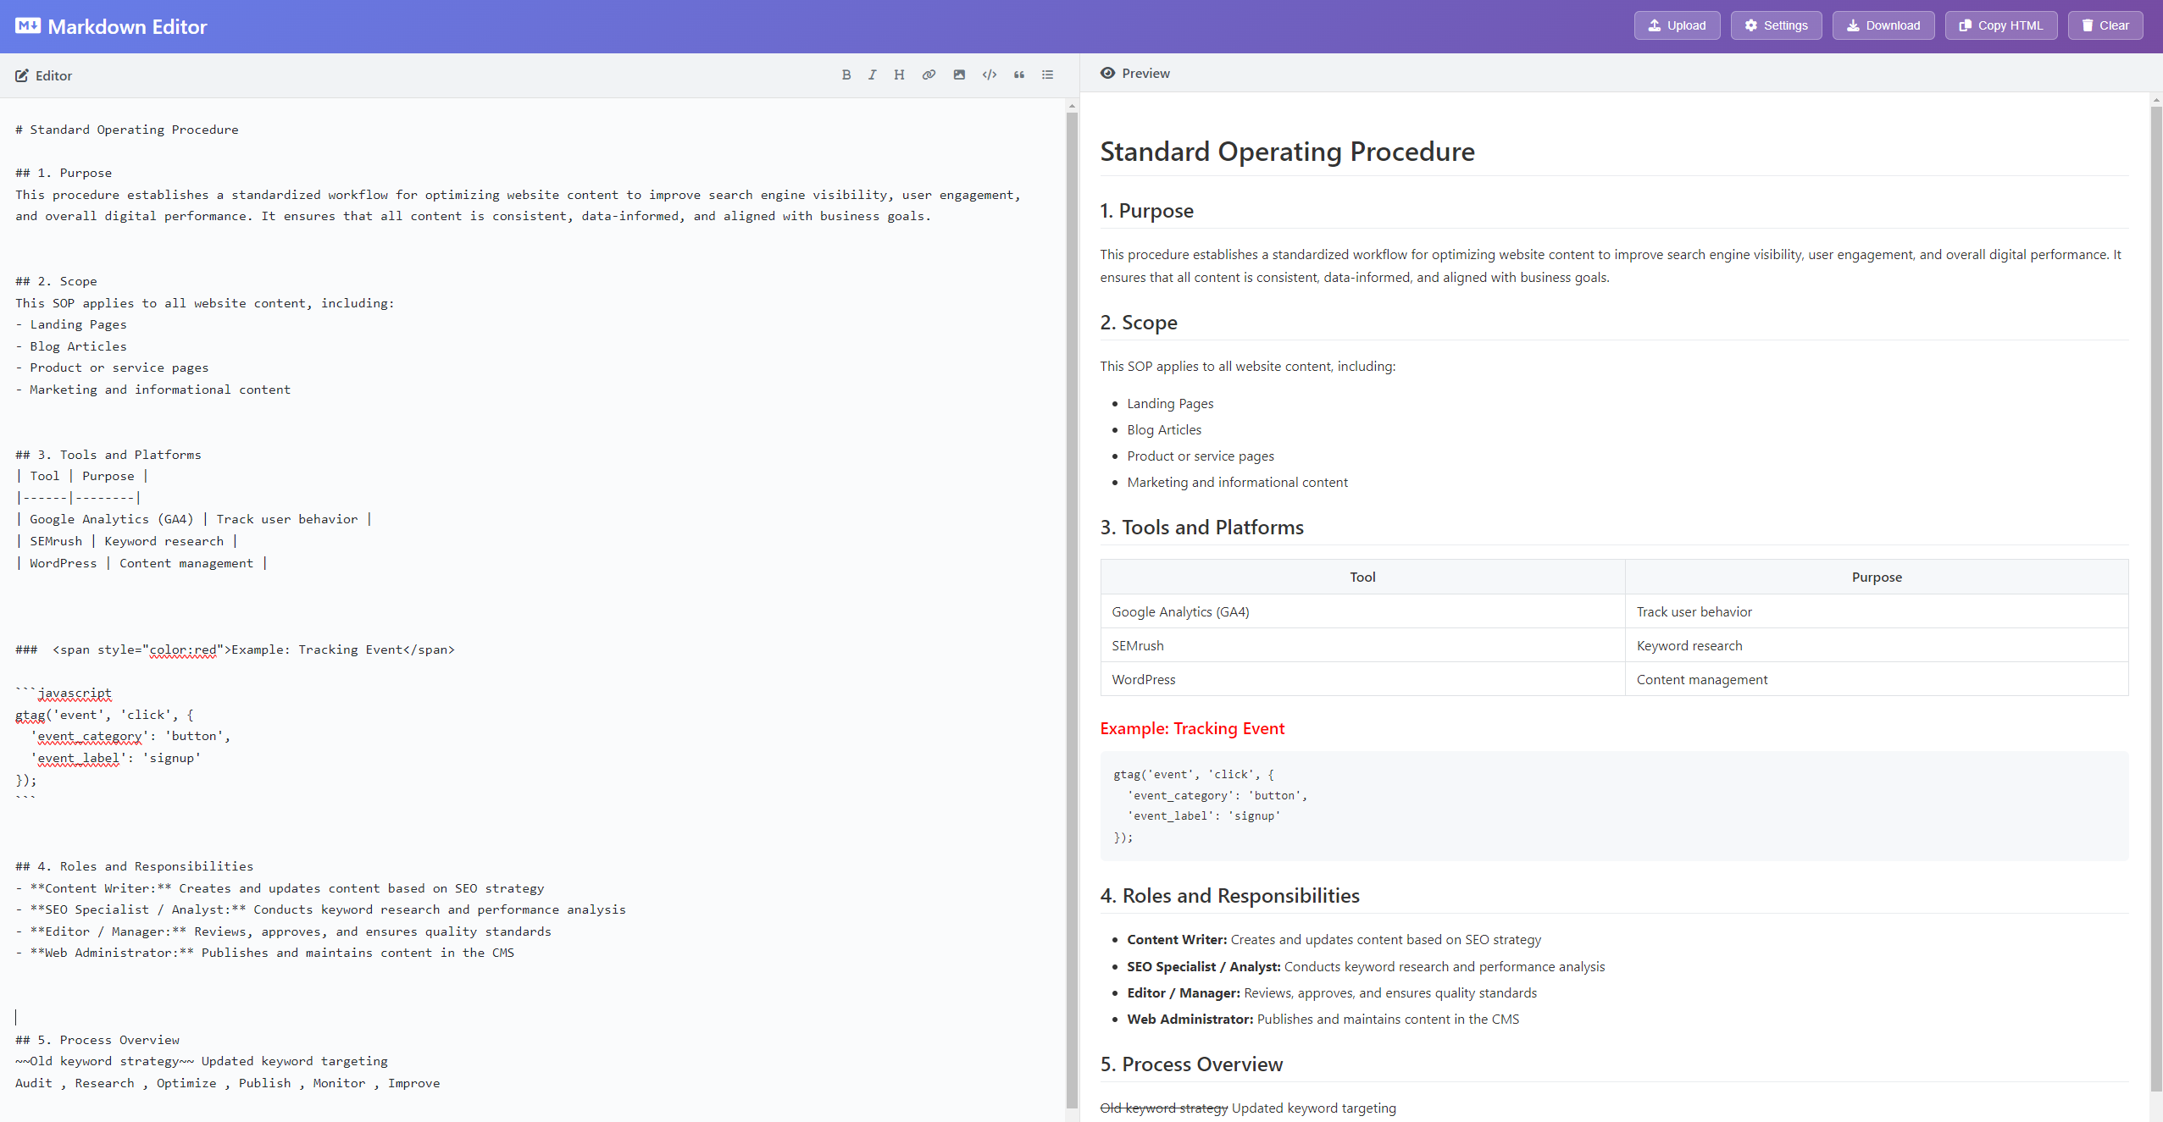Screen dimensions: 2163x1122
Task: Click '## 5. Process Overview' editor line
Action: tap(97, 1040)
